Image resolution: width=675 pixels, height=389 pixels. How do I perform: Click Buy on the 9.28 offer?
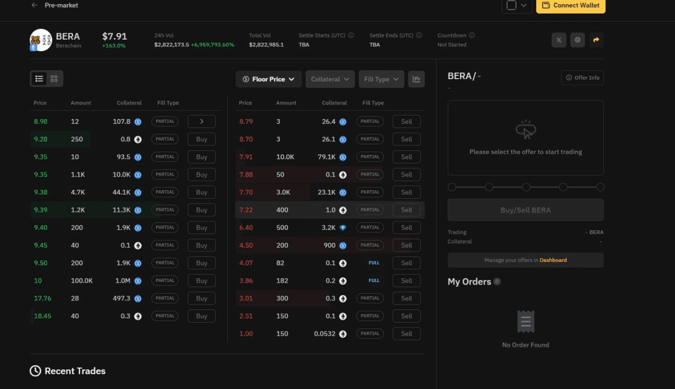point(201,139)
